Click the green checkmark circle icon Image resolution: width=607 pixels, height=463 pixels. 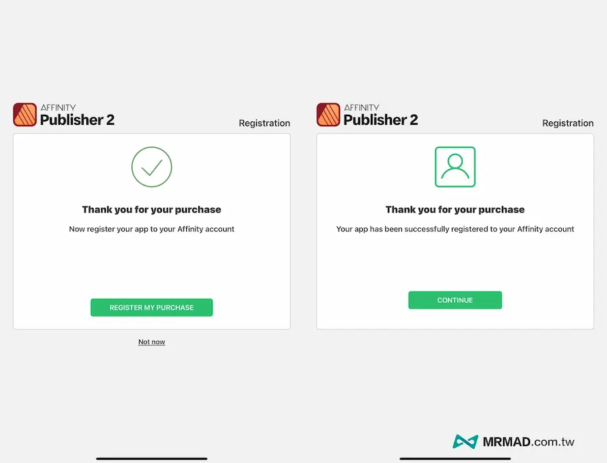pyautogui.click(x=151, y=167)
